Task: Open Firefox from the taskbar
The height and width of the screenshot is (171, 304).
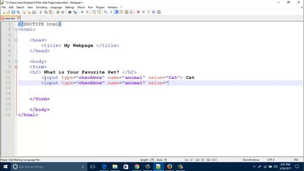Action: click(x=169, y=167)
